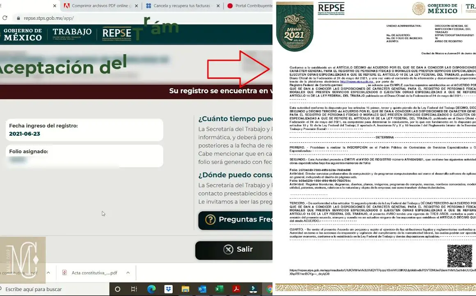This screenshot has width=476, height=296.
Task: Click the https://repse.stps.gob.mx/app/resultado URL at document bottom
Action: tap(382, 272)
